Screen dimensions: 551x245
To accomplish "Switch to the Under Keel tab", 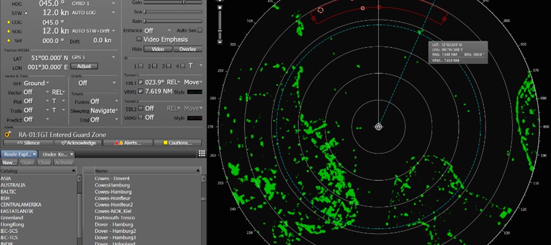I will [54, 154].
